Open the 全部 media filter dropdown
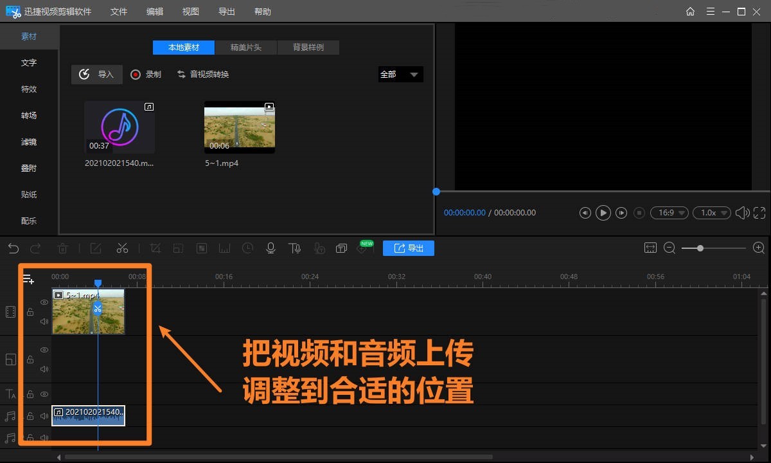The image size is (771, 463). (400, 74)
